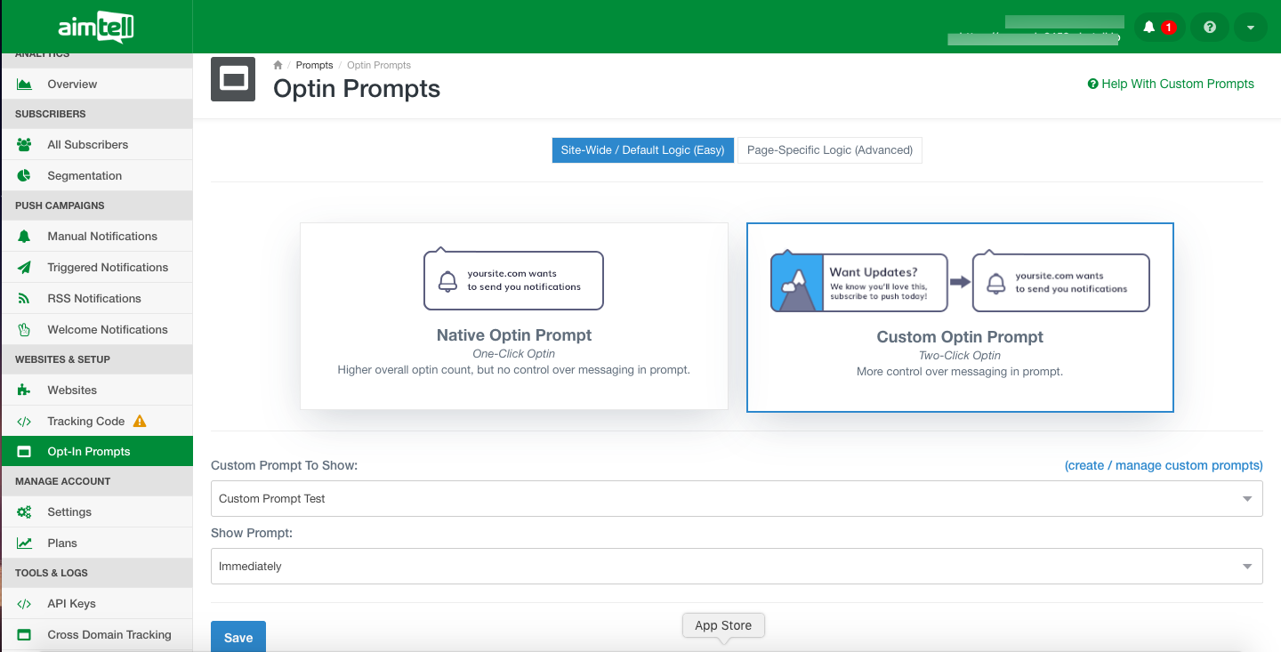Click the Segmentation pie chart icon
The width and height of the screenshot is (1281, 652).
[x=24, y=175]
